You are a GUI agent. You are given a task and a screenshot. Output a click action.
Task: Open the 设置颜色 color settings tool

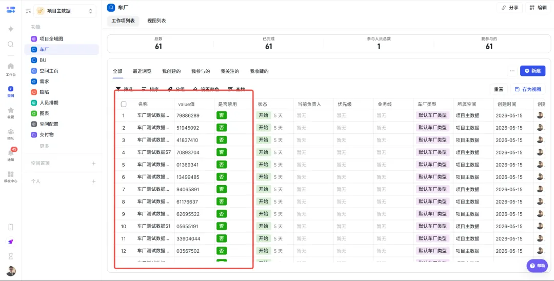[x=206, y=89]
